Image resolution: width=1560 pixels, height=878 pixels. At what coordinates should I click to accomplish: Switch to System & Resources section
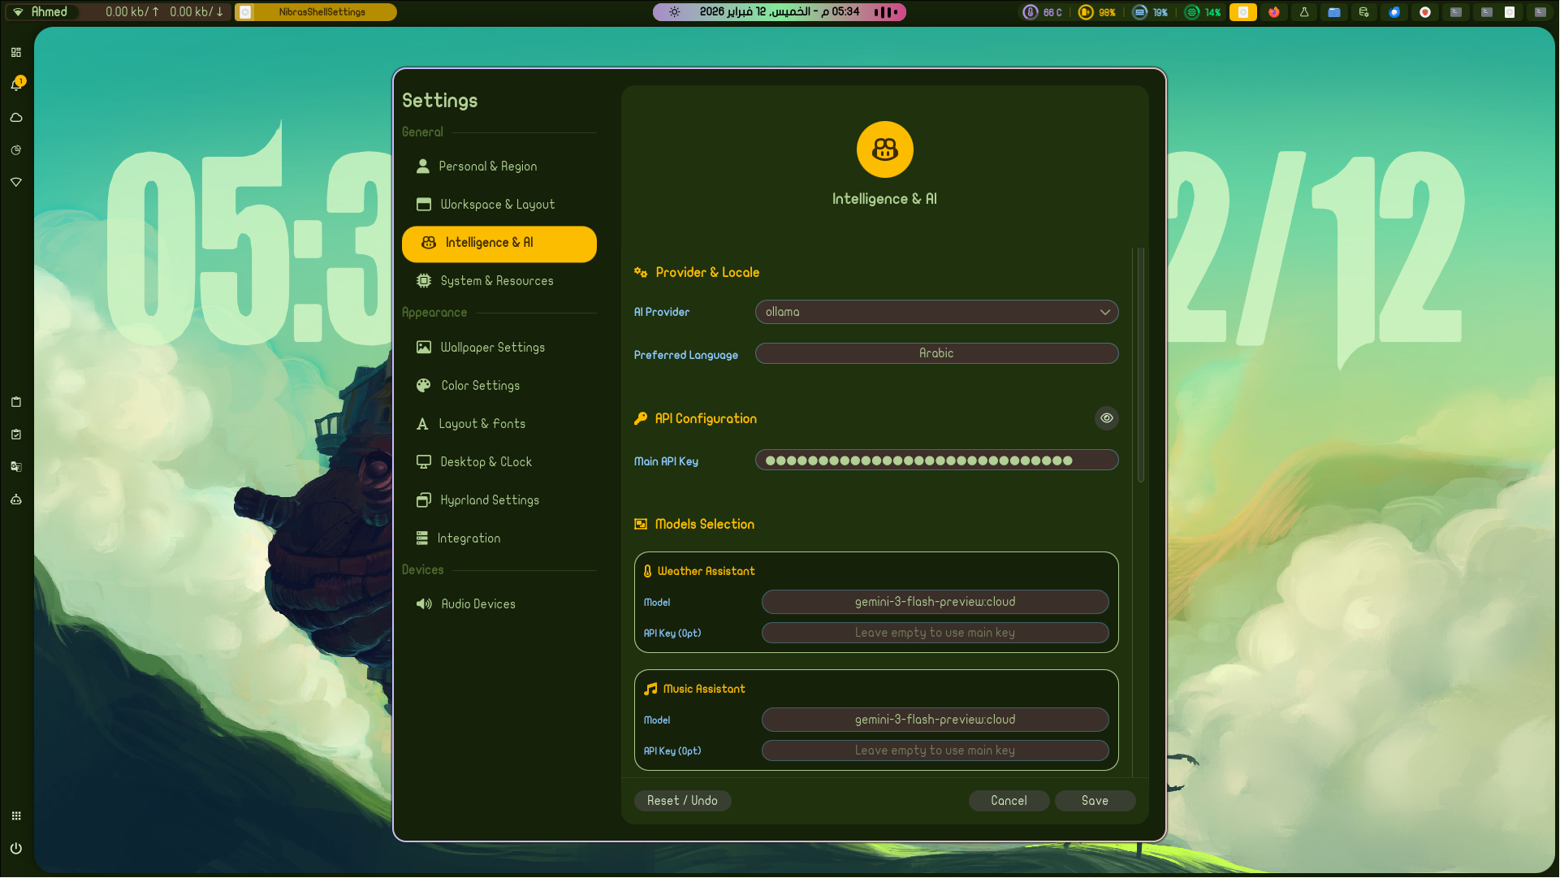click(496, 280)
